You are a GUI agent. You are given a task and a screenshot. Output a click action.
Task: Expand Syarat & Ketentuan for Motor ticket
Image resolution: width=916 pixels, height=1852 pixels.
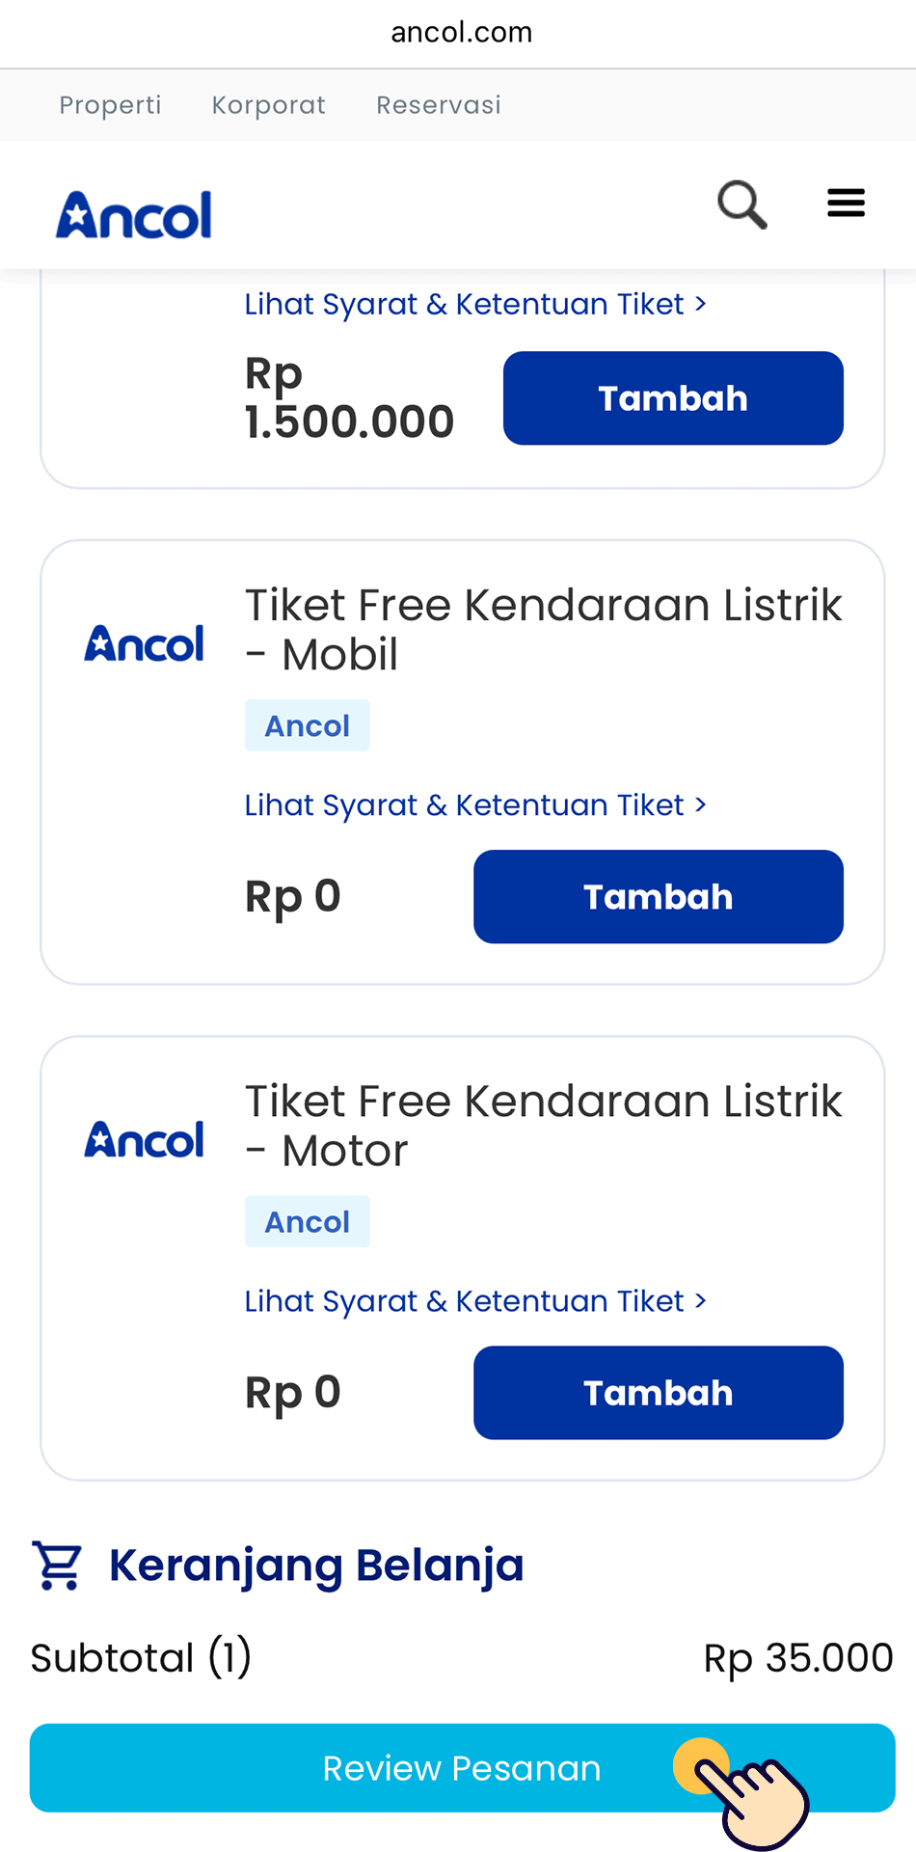[475, 1301]
